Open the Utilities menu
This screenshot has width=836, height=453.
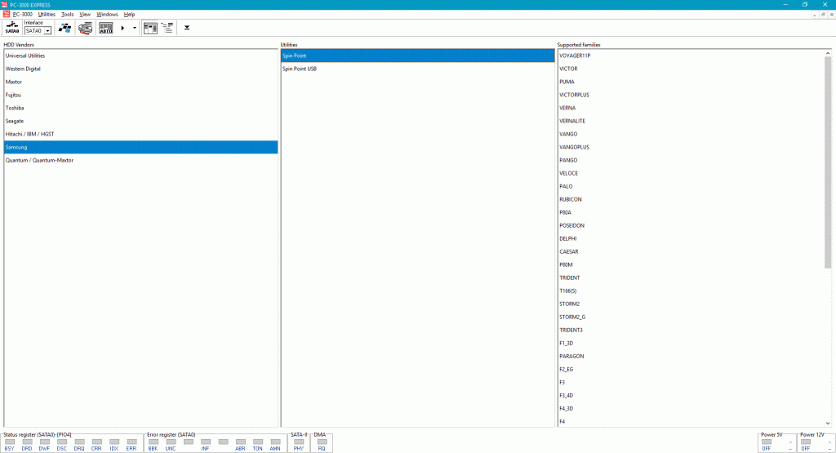coord(47,14)
